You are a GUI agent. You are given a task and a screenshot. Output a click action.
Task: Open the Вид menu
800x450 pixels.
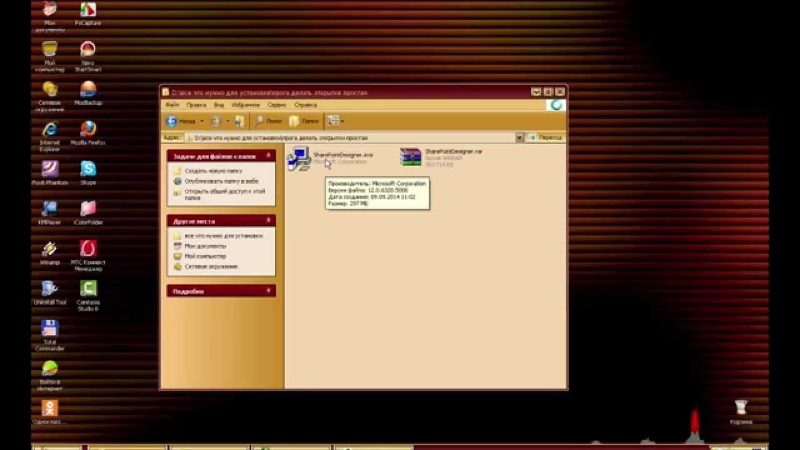point(219,105)
